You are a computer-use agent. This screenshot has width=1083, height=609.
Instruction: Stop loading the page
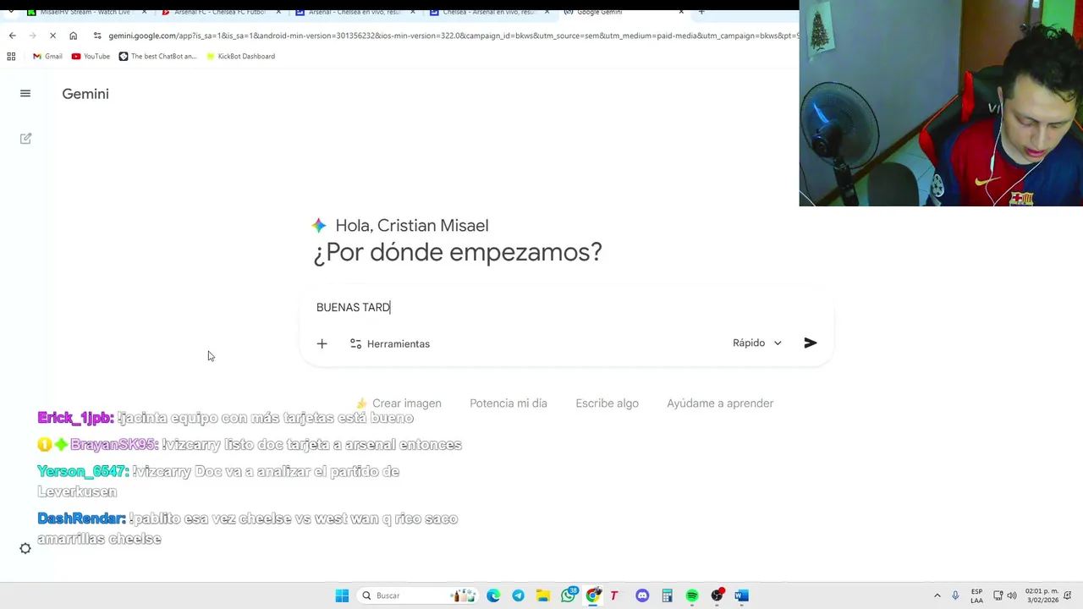click(52, 36)
